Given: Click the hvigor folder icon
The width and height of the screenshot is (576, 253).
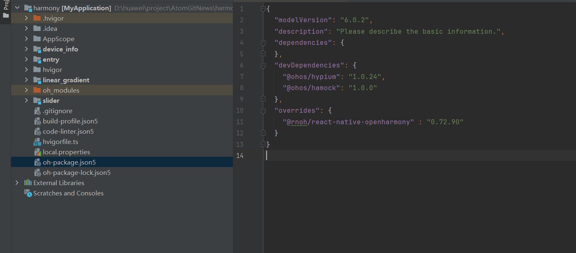Looking at the screenshot, I should (37, 70).
